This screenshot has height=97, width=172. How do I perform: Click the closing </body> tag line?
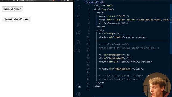(x=101, y=83)
